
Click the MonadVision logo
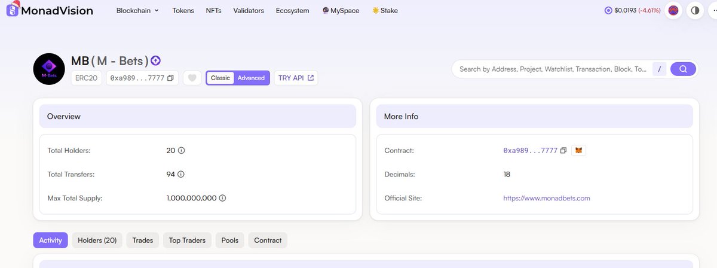[49, 10]
